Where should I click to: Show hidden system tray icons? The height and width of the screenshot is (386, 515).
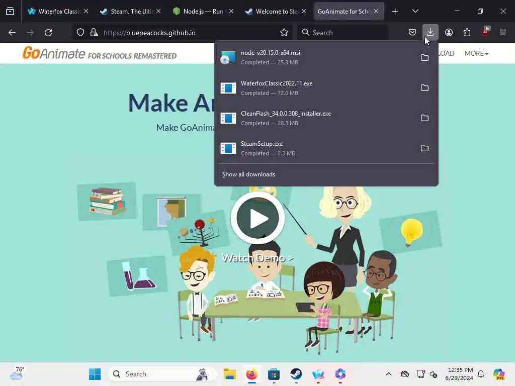coord(389,374)
